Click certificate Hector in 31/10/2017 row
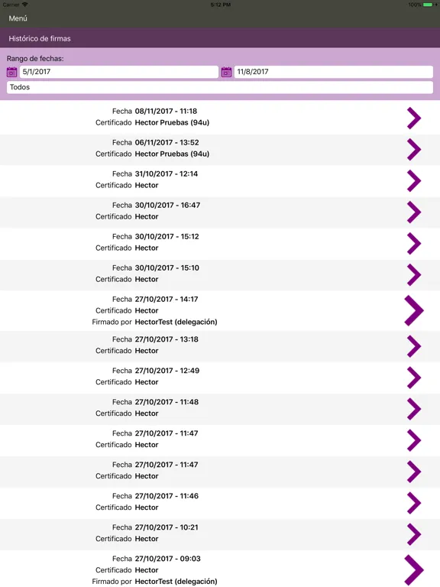Image resolution: width=440 pixels, height=587 pixels. pos(147,186)
